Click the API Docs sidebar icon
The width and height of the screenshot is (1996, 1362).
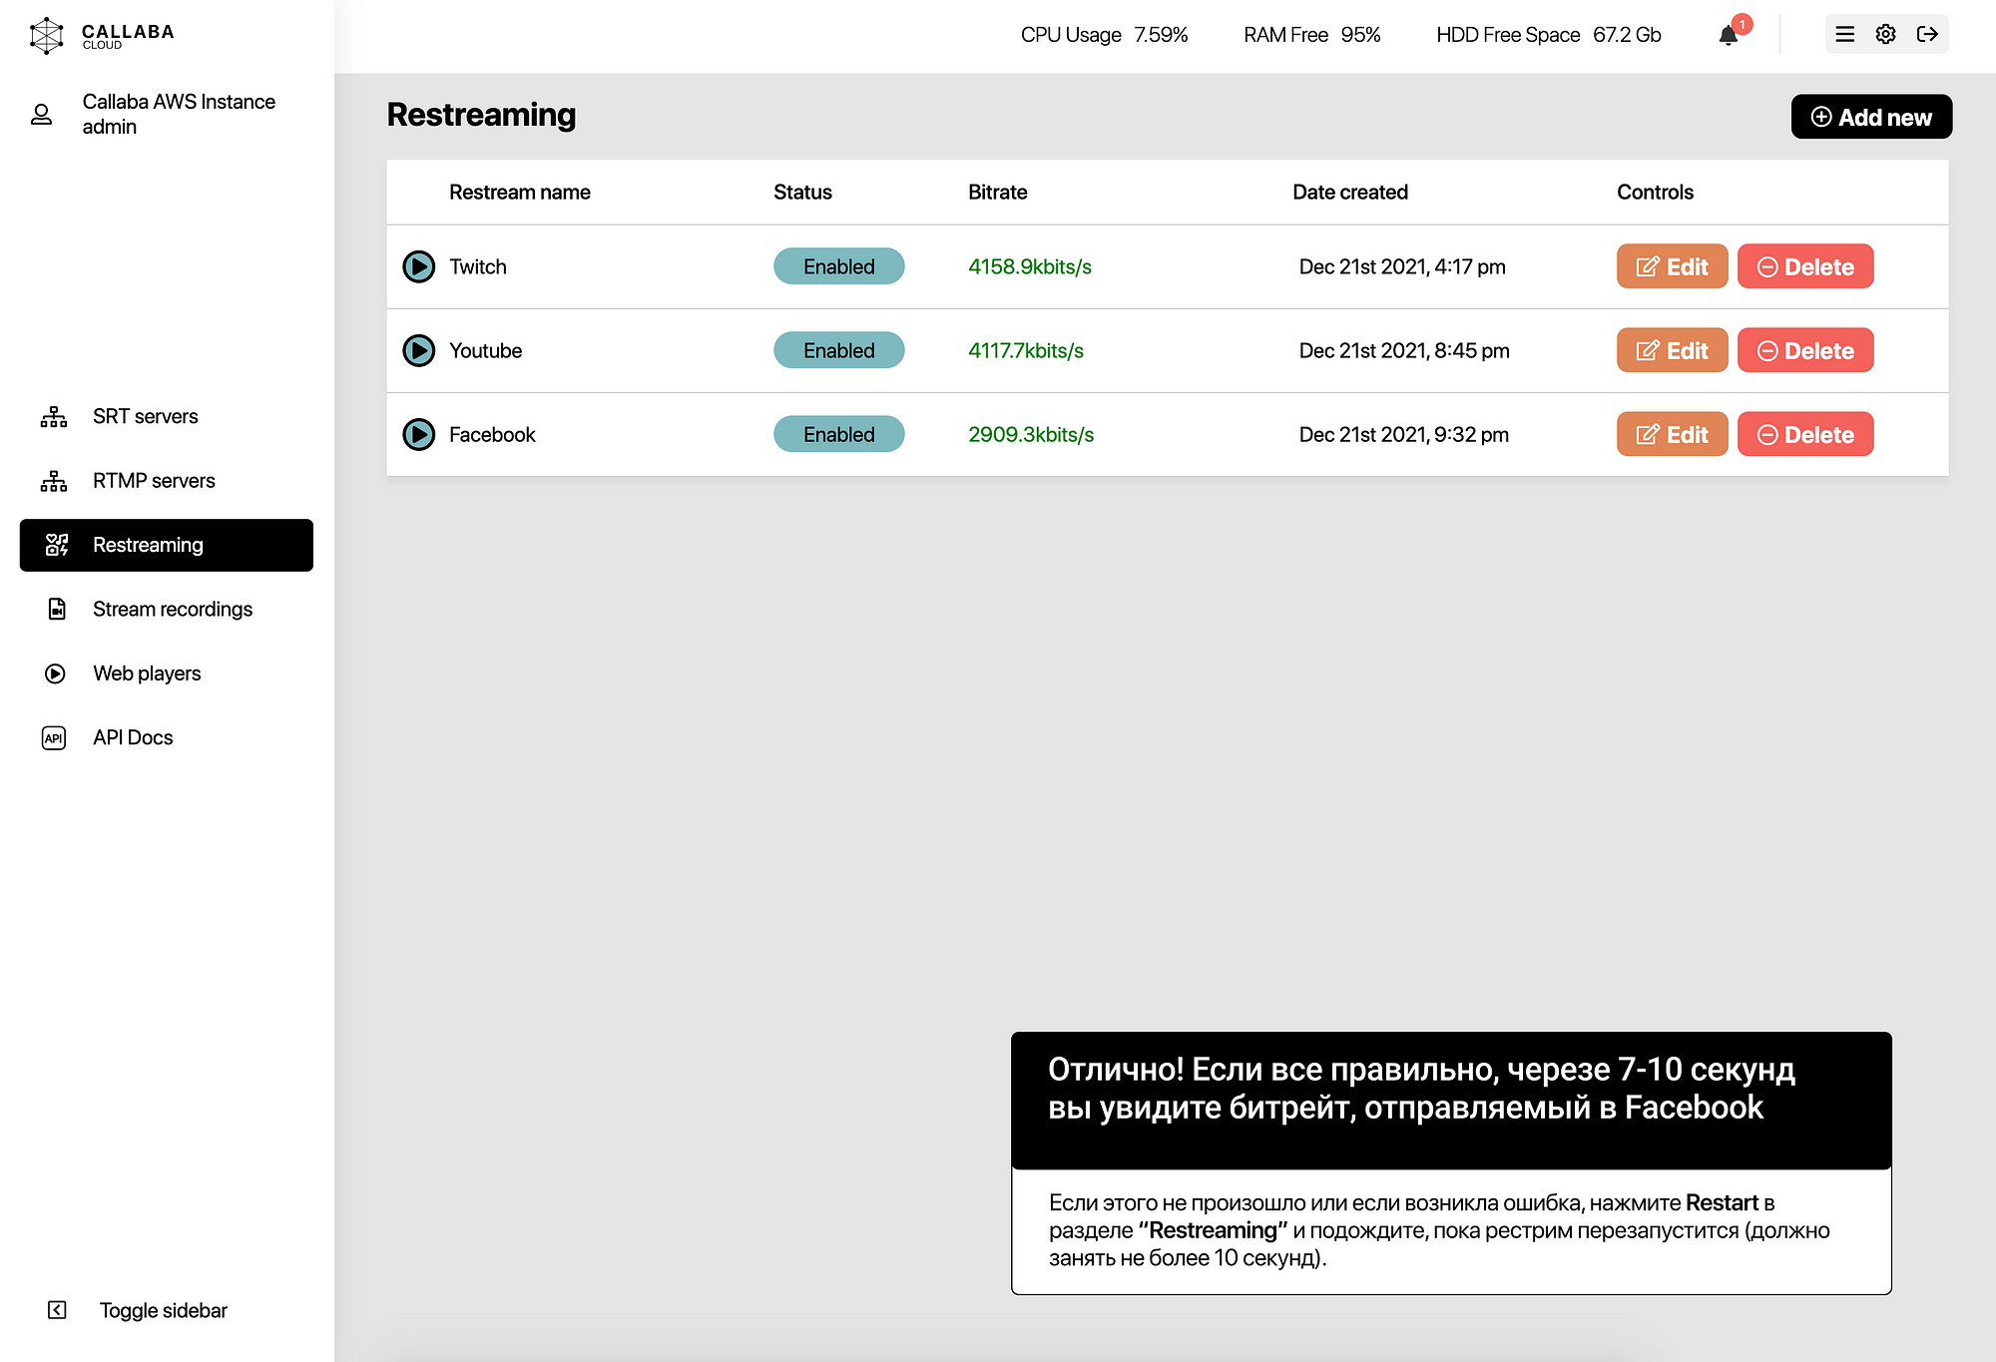[54, 737]
